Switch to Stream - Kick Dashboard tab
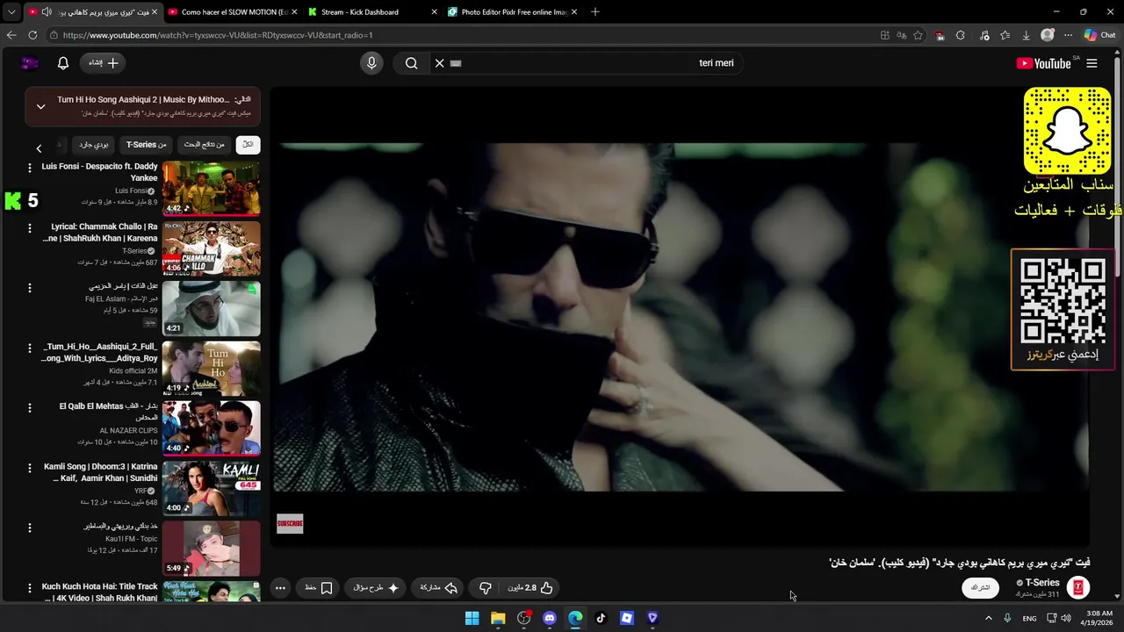The image size is (1124, 632). pos(360,12)
